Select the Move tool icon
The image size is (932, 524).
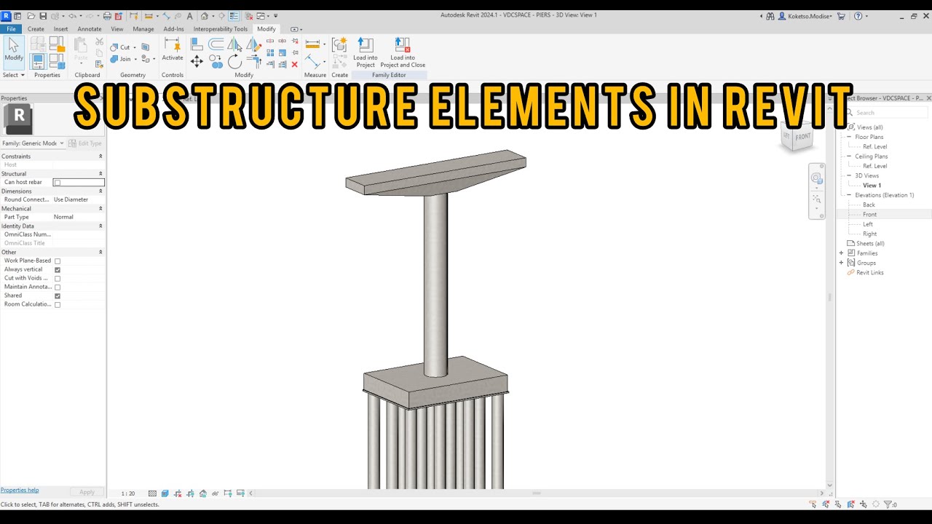(x=197, y=62)
